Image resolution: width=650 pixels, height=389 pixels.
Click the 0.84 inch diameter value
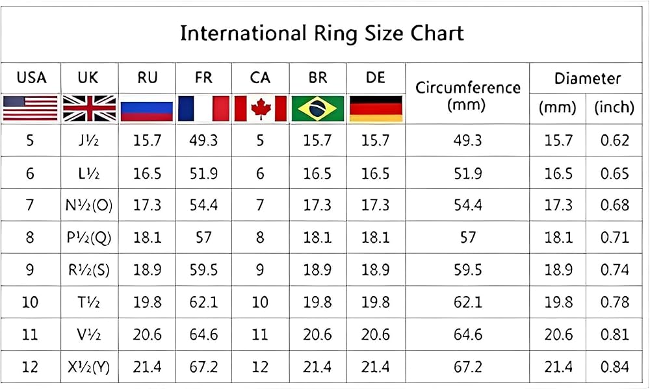614,368
